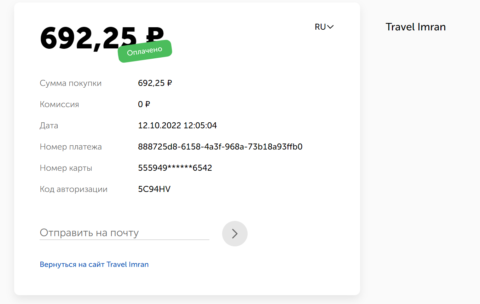Select payment number 888725d8-6158-4a3f-968a-73b18a93ffb0
Screen dimensions: 480x304
[x=220, y=147]
